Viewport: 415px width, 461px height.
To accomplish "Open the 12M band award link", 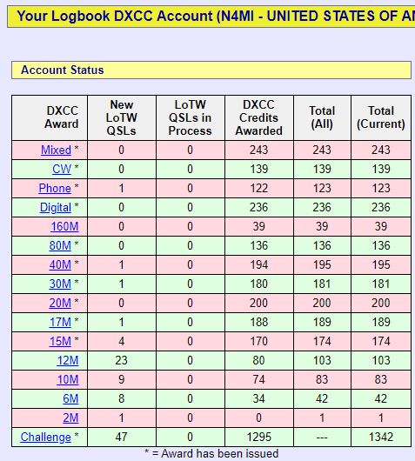I will click(68, 360).
